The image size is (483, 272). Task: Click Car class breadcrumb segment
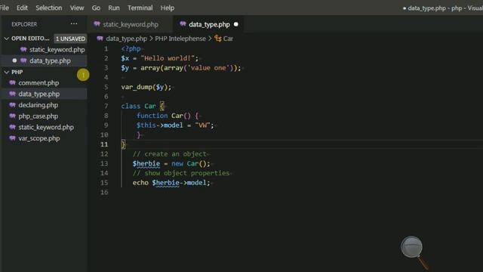click(x=228, y=39)
